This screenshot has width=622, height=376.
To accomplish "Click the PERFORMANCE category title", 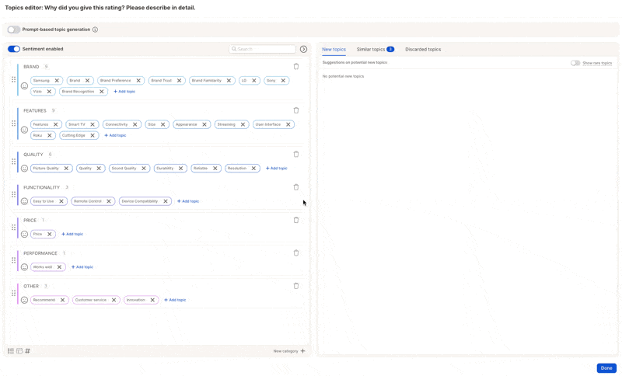I will (x=40, y=253).
